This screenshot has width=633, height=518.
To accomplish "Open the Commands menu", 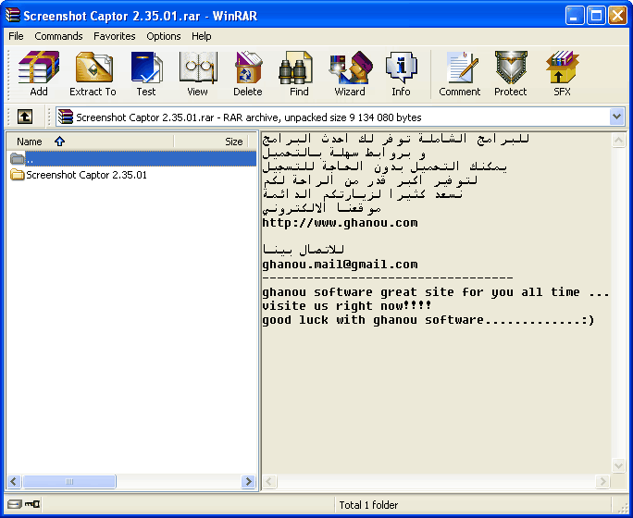I will pos(58,36).
